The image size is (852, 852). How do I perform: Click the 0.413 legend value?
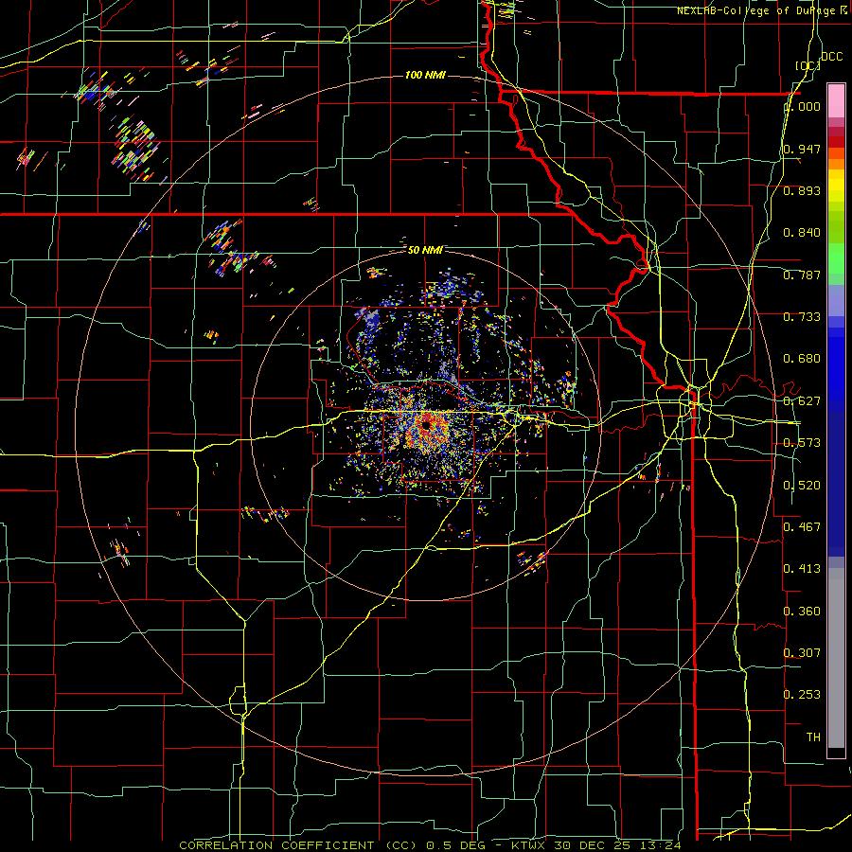coord(802,569)
